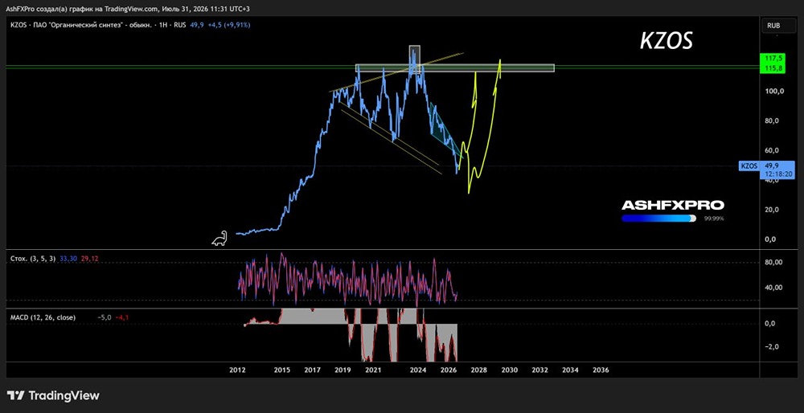The width and height of the screenshot is (804, 413).
Task: Select the long horizontal white resistance rectangle
Action: (x=455, y=68)
